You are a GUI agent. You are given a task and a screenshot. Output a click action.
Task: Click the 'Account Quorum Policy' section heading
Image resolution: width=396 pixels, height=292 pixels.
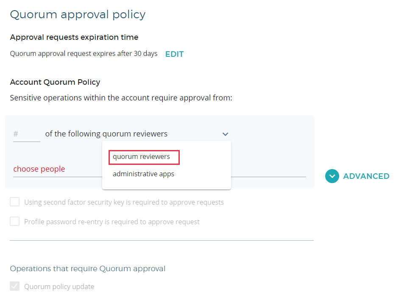(55, 82)
